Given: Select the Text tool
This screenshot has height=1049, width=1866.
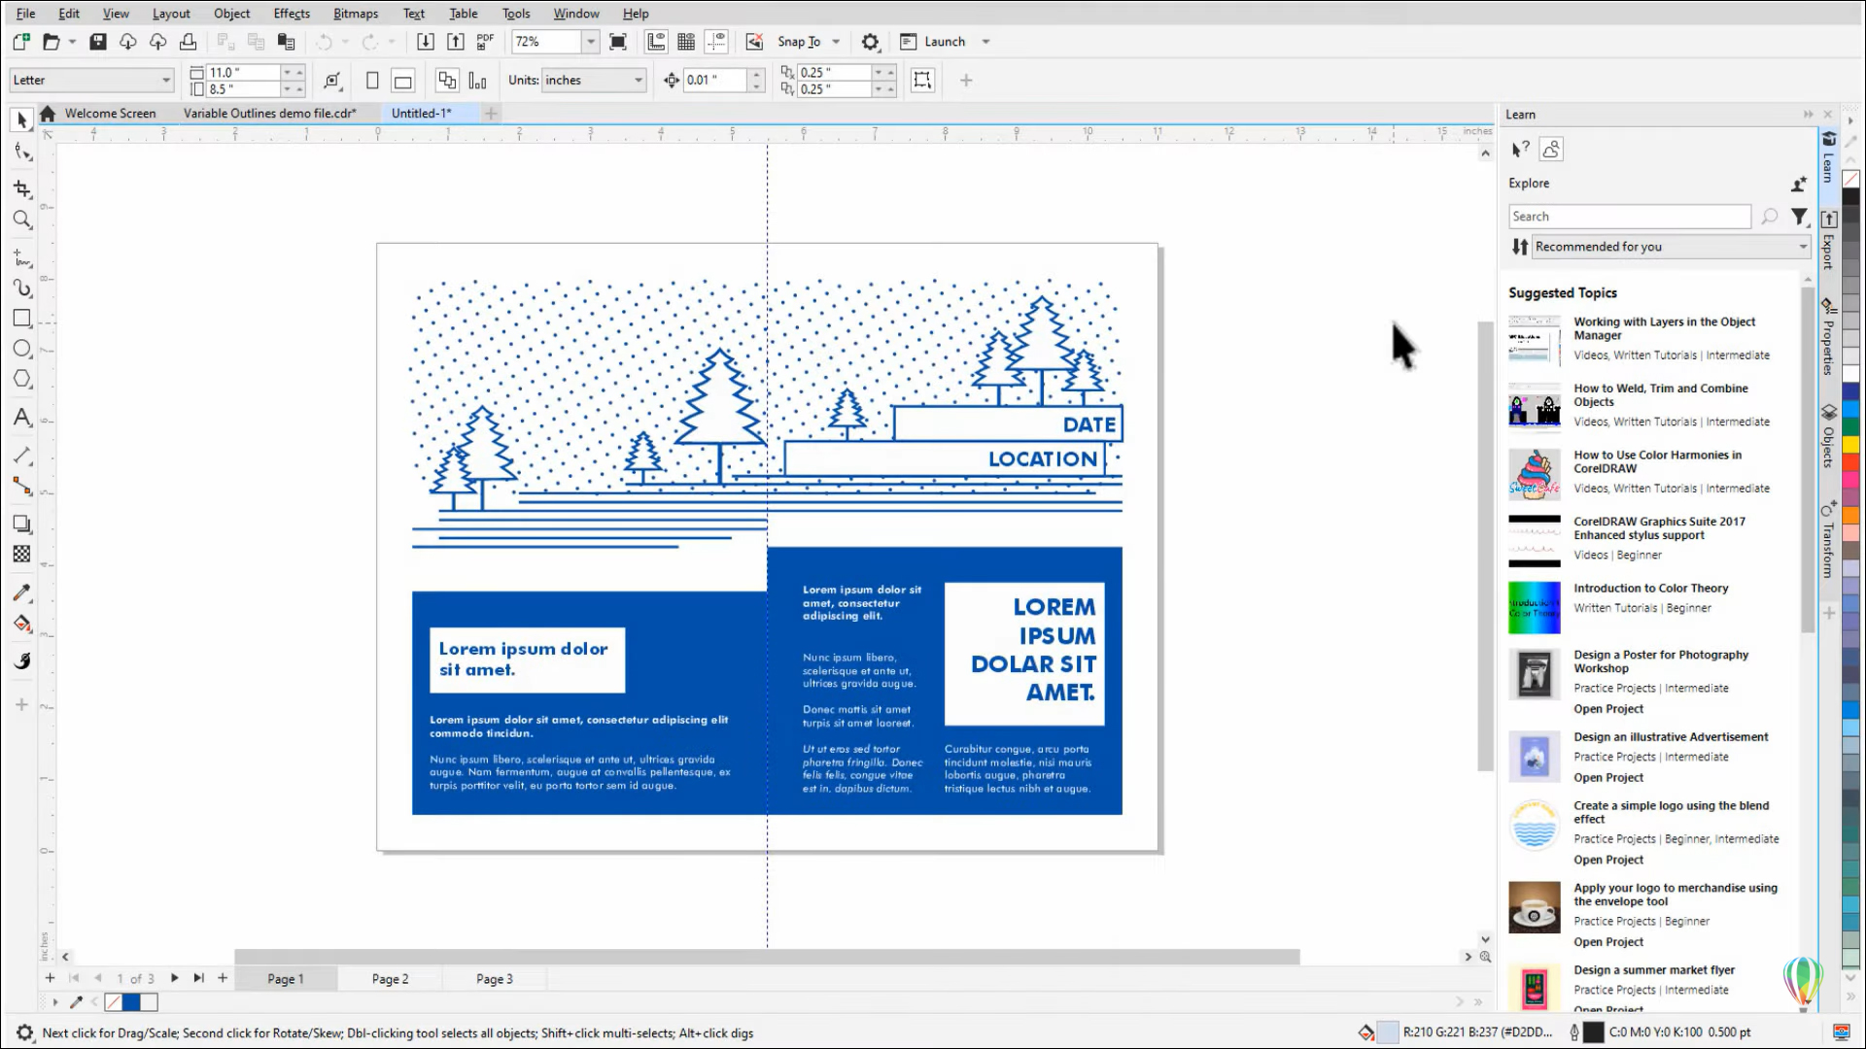Looking at the screenshot, I should (21, 418).
